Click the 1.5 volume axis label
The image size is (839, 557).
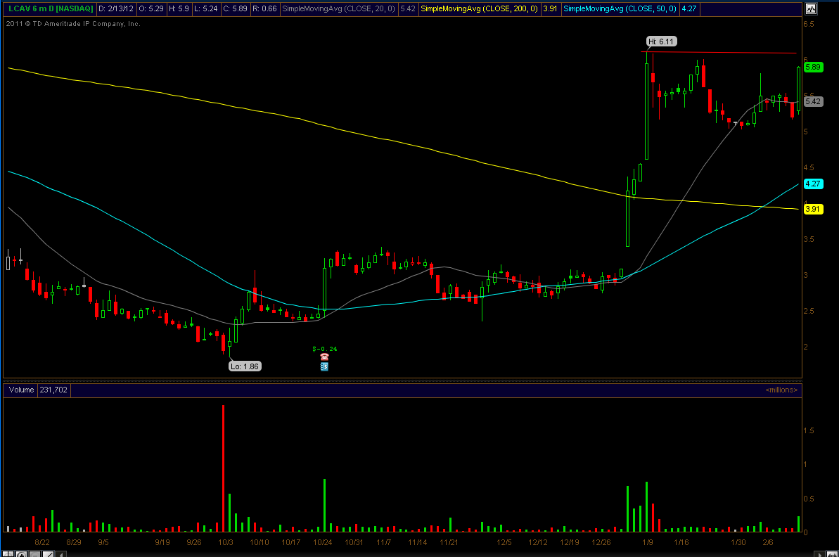tap(809, 430)
